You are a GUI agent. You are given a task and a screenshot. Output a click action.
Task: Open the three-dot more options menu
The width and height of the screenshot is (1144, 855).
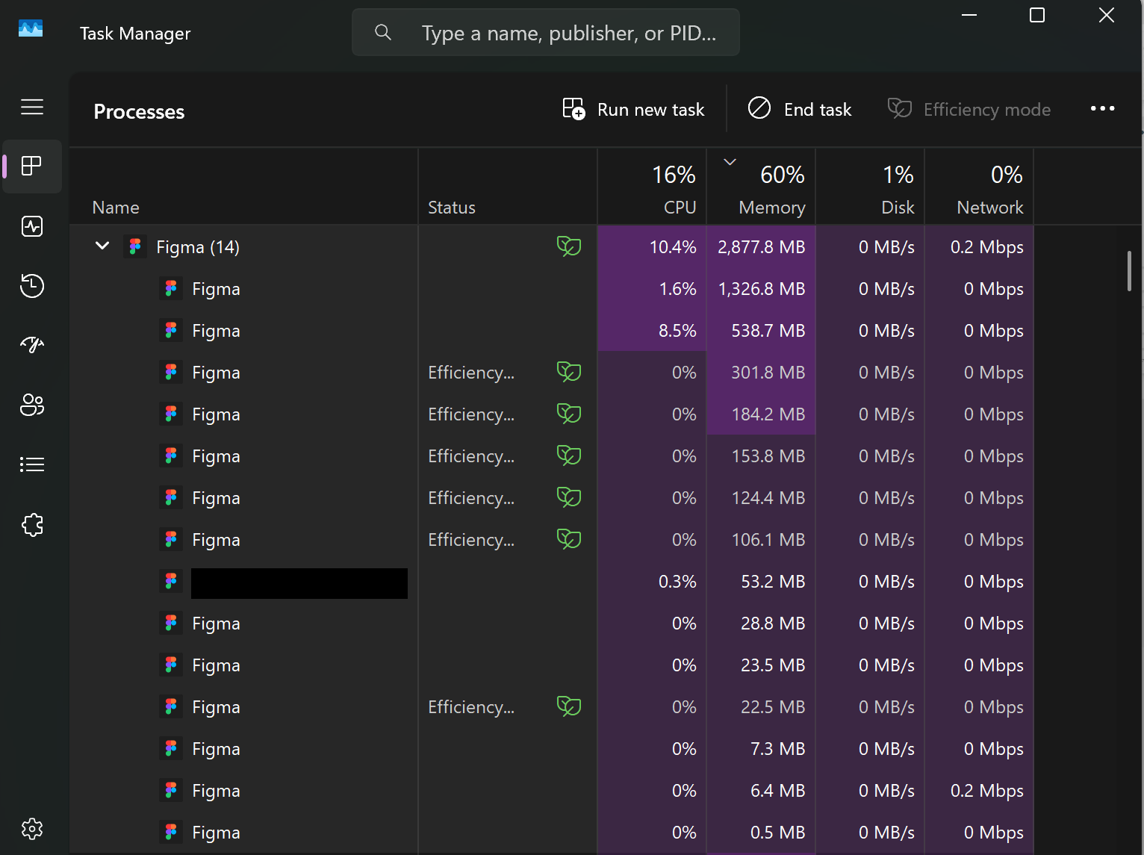(x=1102, y=109)
